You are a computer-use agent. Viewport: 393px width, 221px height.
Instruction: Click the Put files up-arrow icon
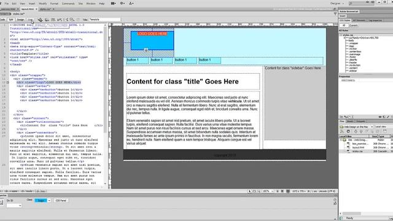(x=361, y=131)
